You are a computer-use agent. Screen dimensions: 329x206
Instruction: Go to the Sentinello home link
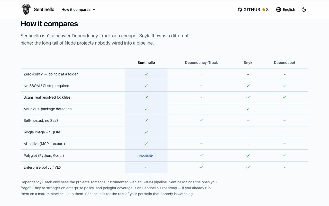38,10
